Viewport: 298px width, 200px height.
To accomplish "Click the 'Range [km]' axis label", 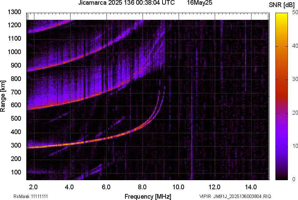I will tap(3, 96).
